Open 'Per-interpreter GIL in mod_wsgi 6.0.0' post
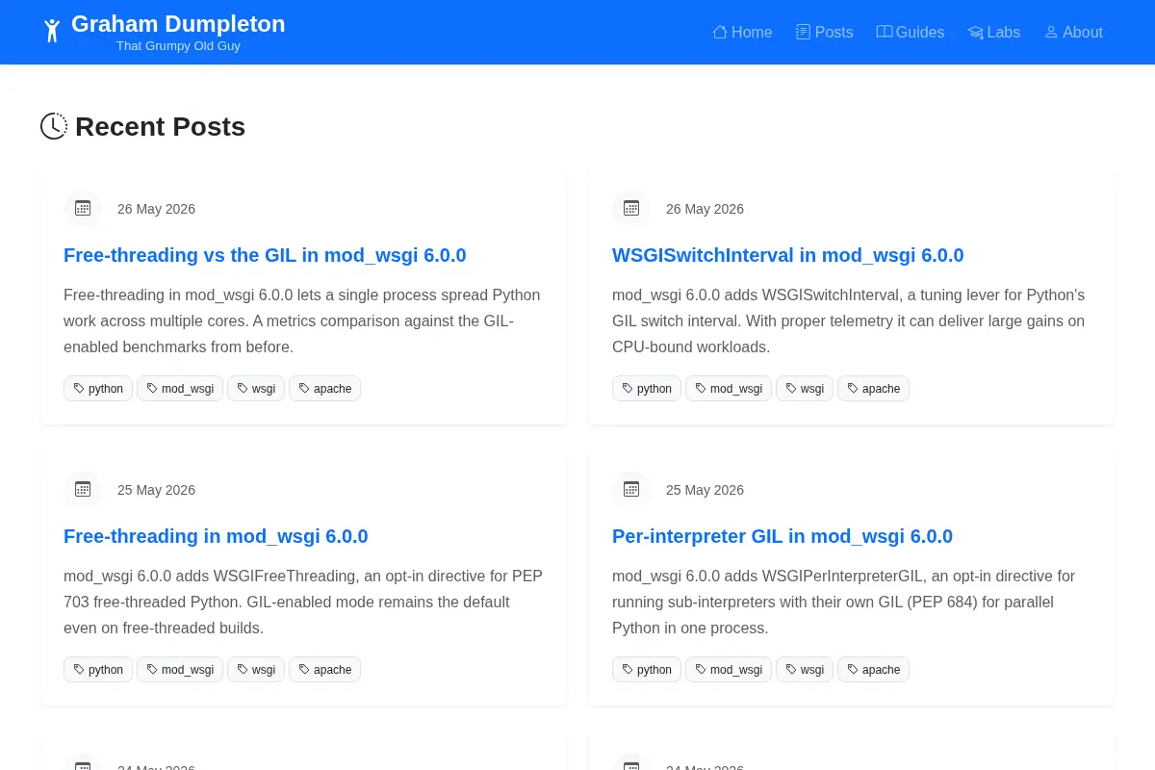The width and height of the screenshot is (1155, 770). [783, 536]
